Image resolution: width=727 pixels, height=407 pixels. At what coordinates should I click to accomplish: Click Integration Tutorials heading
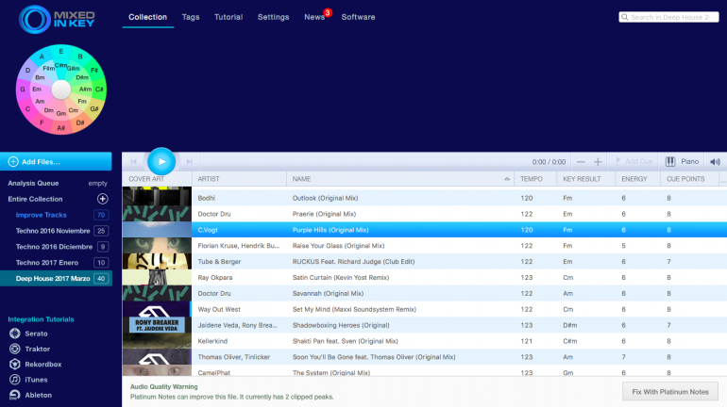coord(41,319)
